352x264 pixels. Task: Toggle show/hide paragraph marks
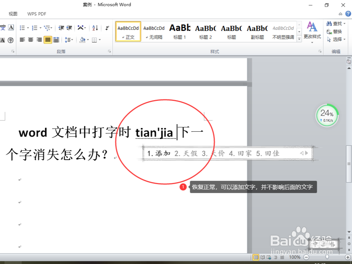click(x=107, y=28)
